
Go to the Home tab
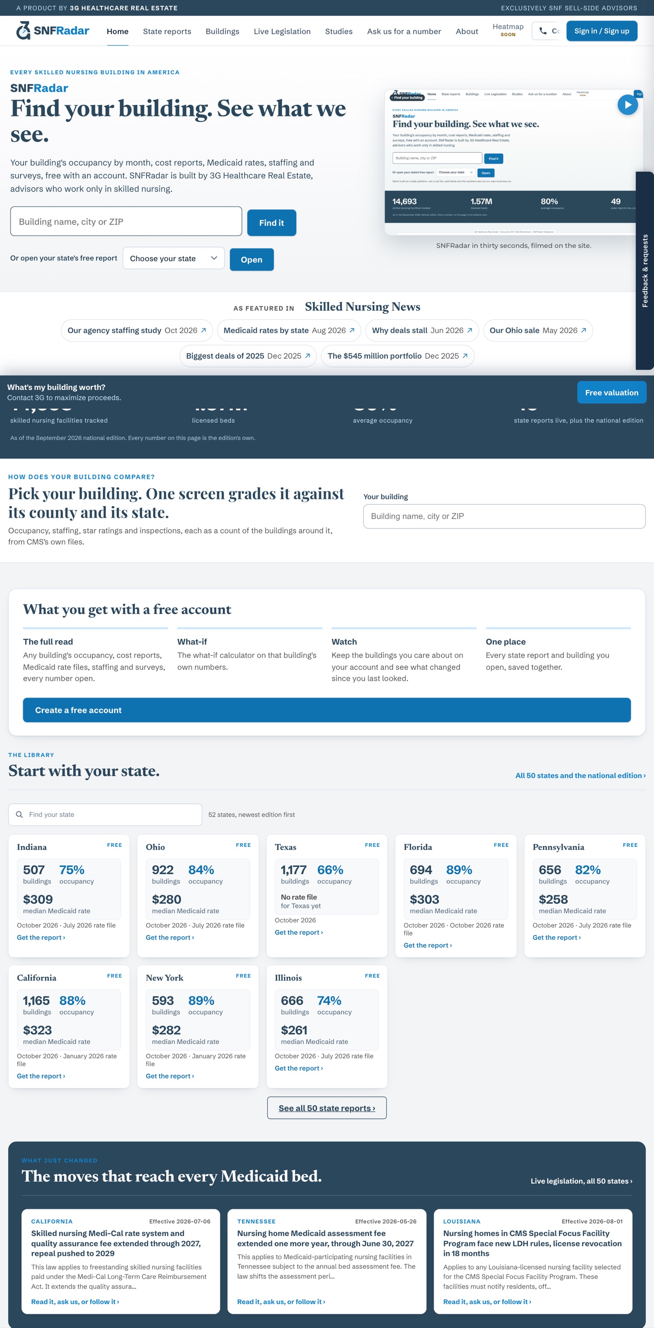118,31
